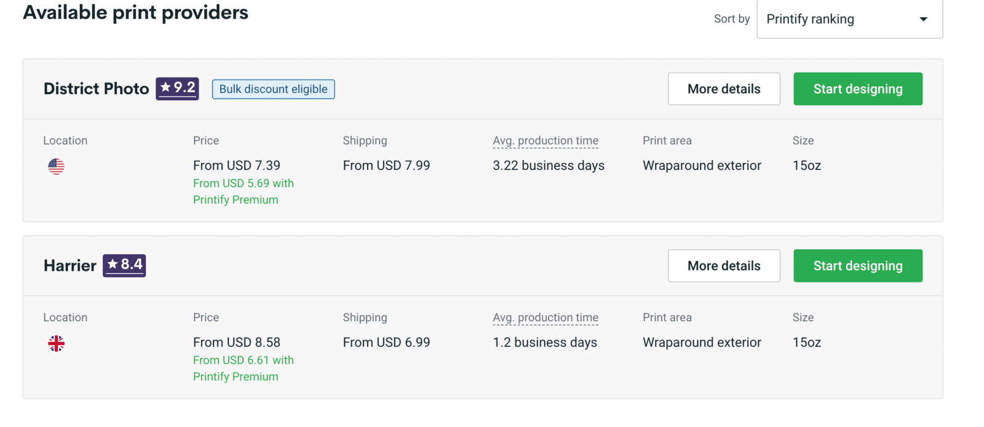984x427 pixels.
Task: Click District Photo's 9.2 star rating badge
Action: point(177,89)
